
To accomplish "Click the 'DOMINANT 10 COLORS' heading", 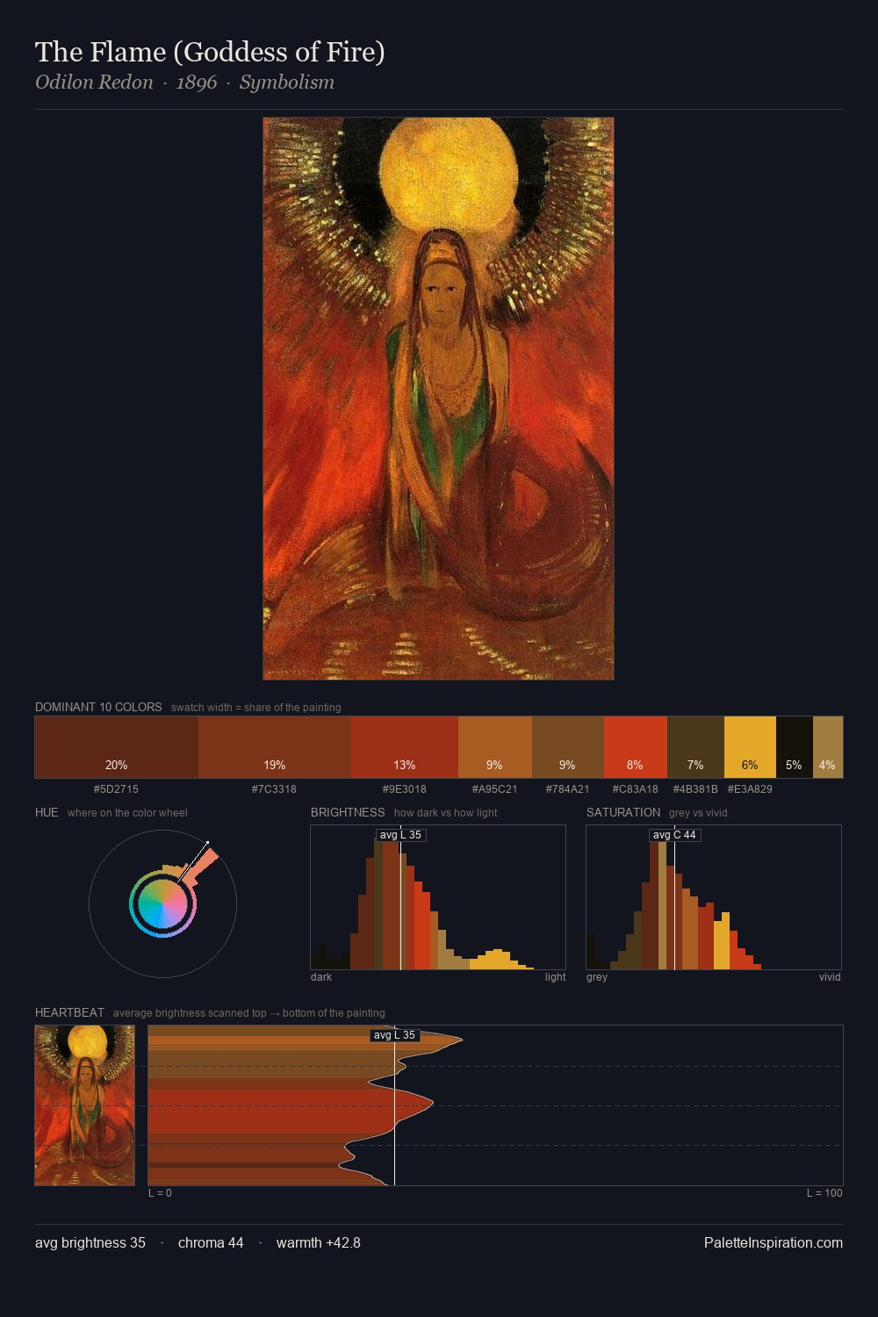I will pyautogui.click(x=98, y=707).
